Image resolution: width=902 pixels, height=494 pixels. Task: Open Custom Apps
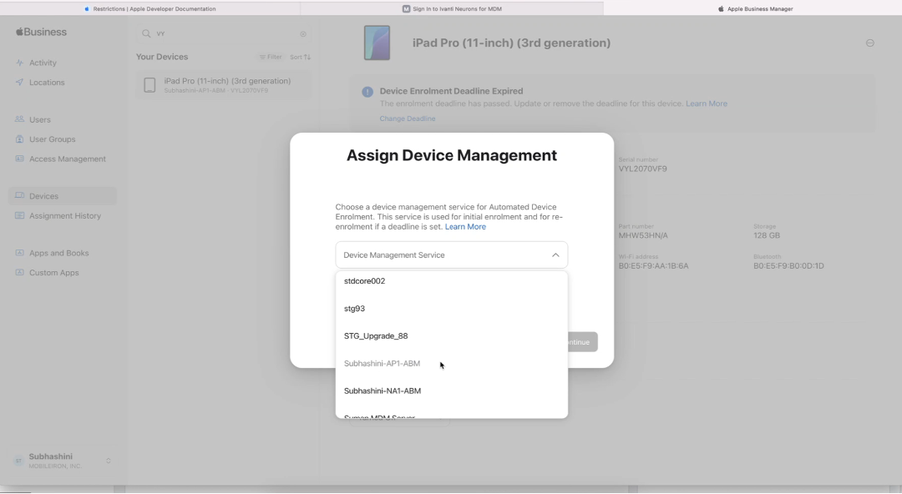(x=53, y=272)
